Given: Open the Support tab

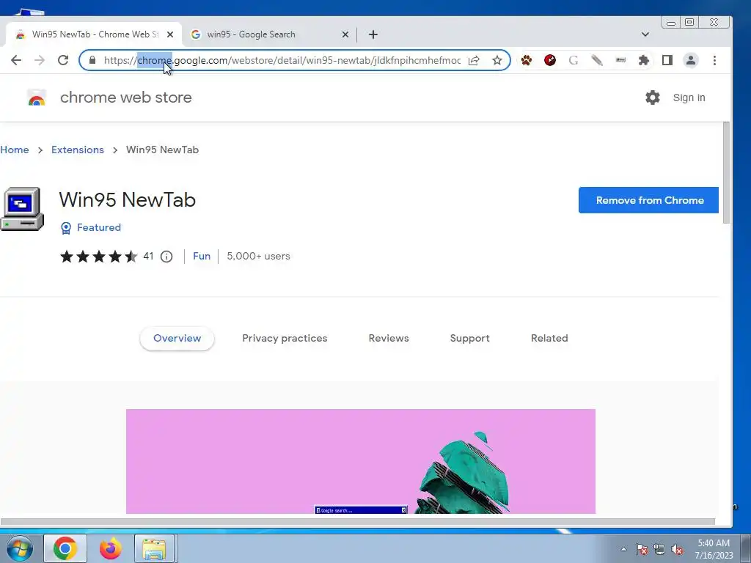Looking at the screenshot, I should 470,339.
